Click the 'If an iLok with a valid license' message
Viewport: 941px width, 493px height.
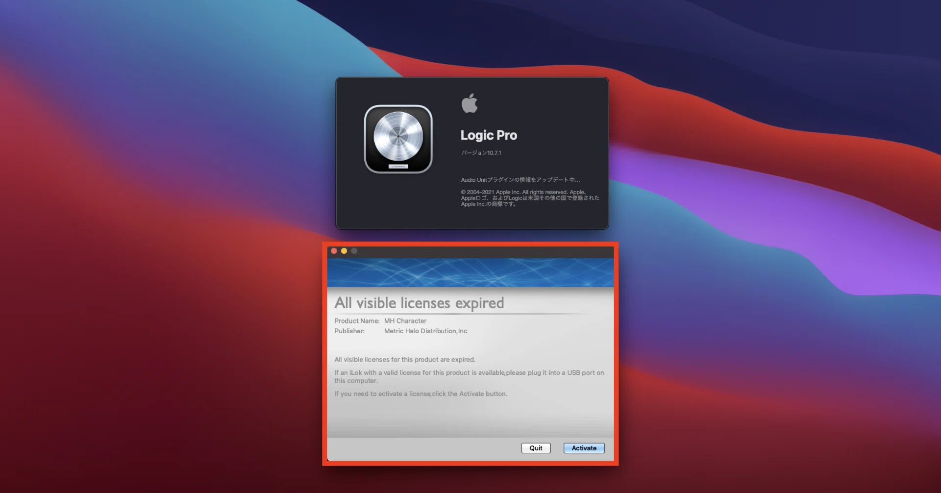[469, 377]
